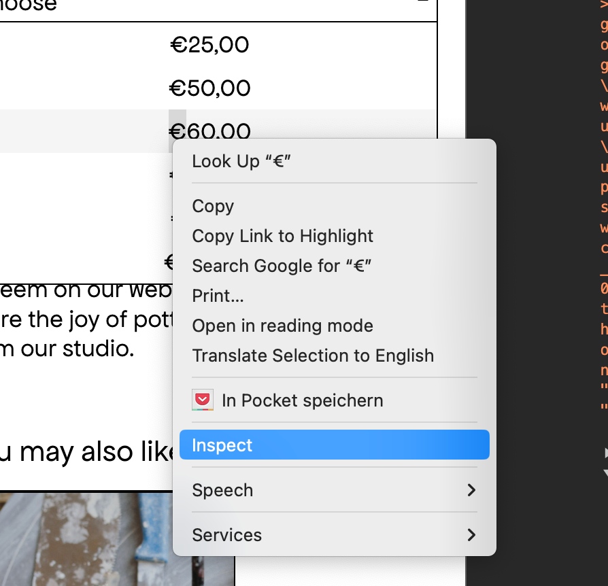The height and width of the screenshot is (586, 608).
Task: Click the Pocket icon in context menu
Action: [x=203, y=400]
